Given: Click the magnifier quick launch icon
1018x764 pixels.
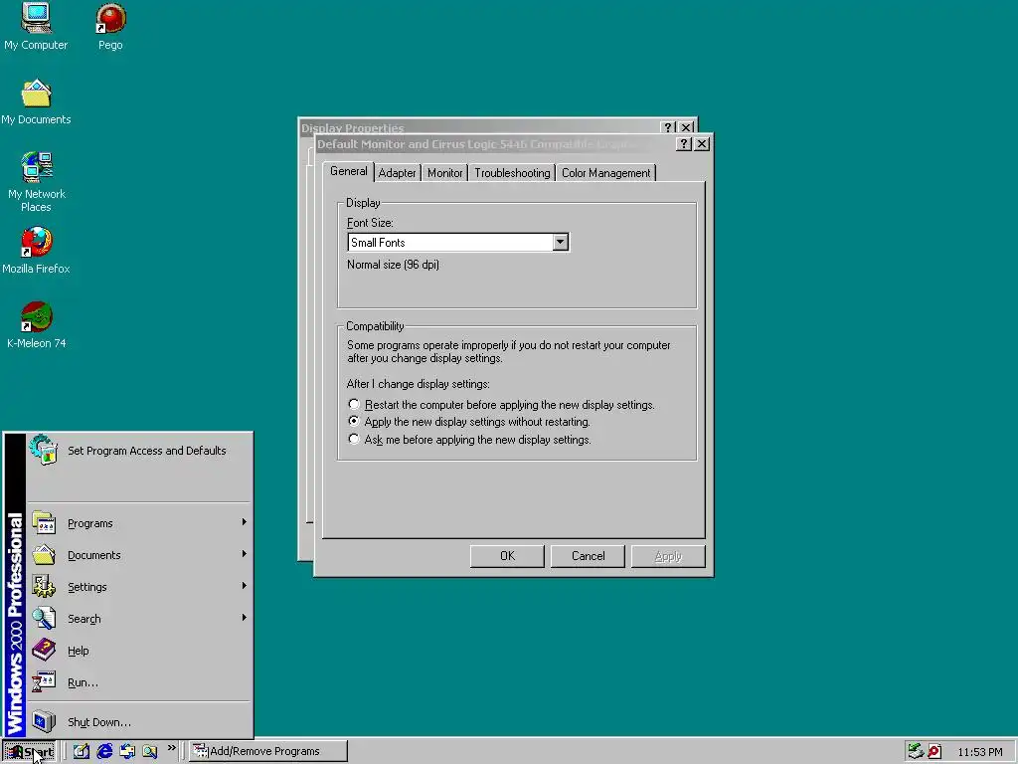Looking at the screenshot, I should pyautogui.click(x=150, y=751).
